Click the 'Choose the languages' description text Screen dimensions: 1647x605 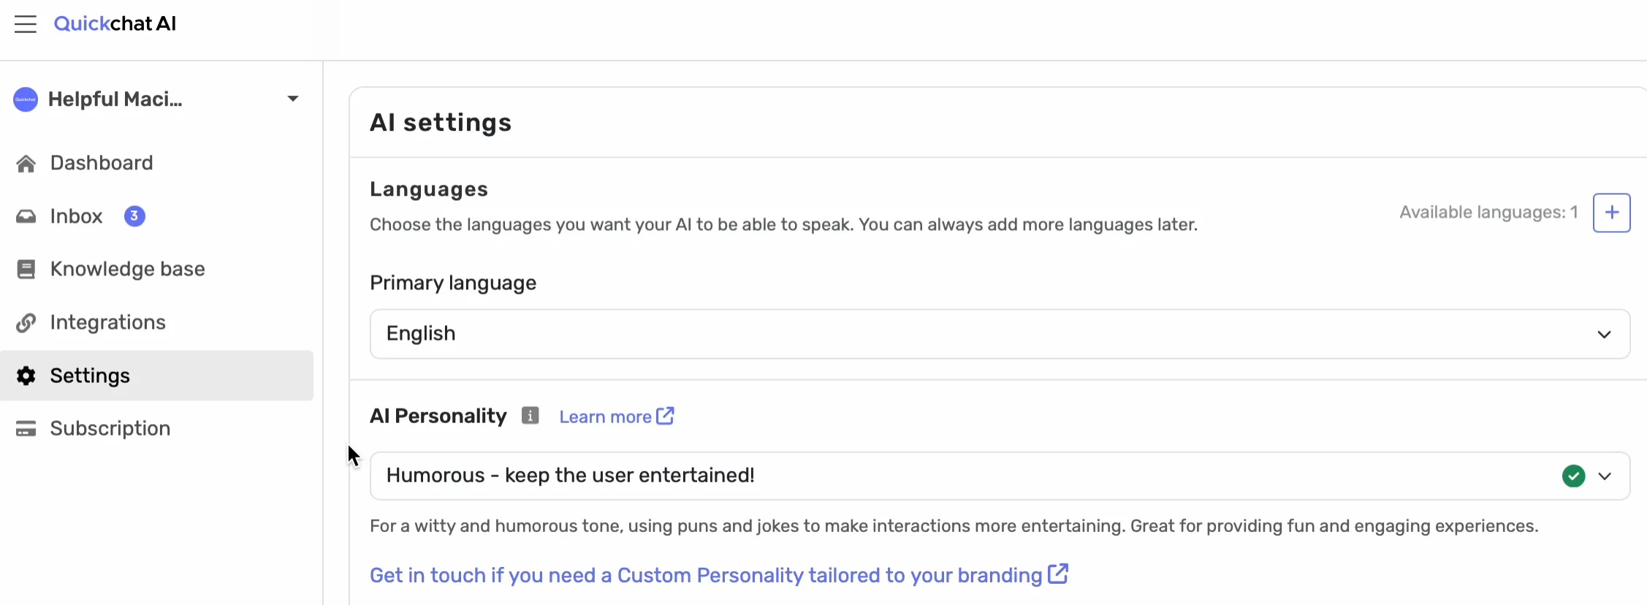(783, 225)
